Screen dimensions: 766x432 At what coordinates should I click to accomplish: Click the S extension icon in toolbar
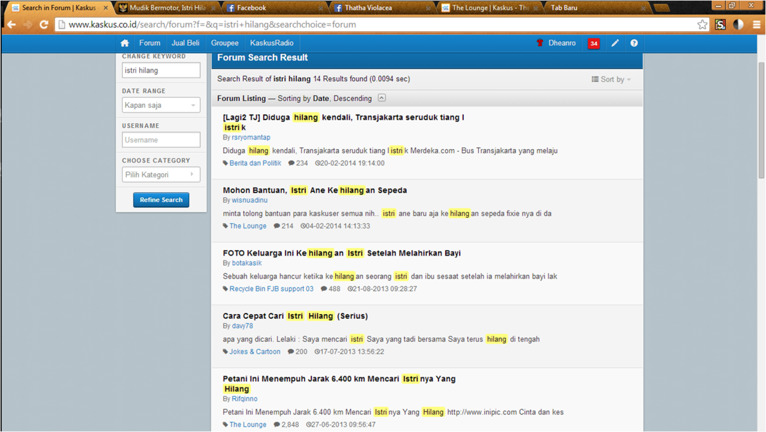click(721, 25)
